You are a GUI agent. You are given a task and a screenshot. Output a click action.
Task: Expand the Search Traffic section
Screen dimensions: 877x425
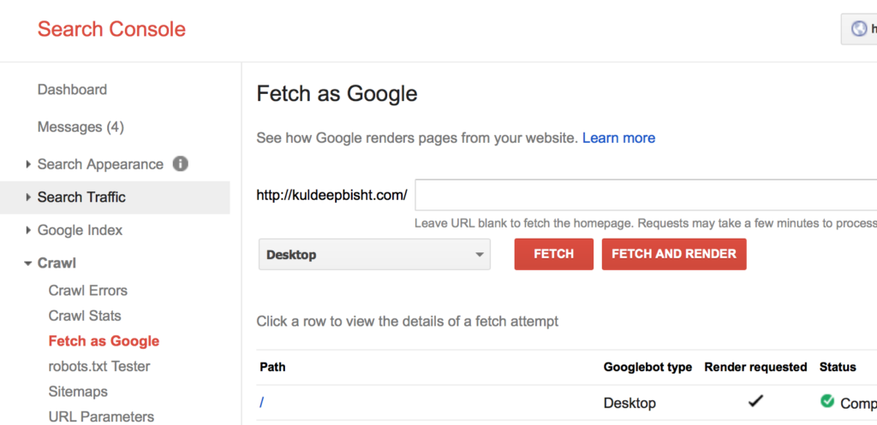point(81,198)
